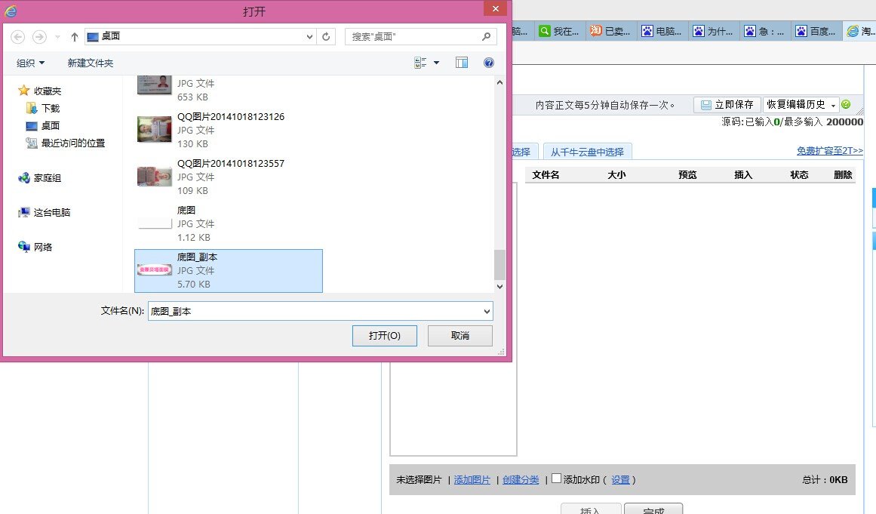Select the 这台电脑 item in navigation pane
Screen dimensions: 876x514
tap(51, 213)
